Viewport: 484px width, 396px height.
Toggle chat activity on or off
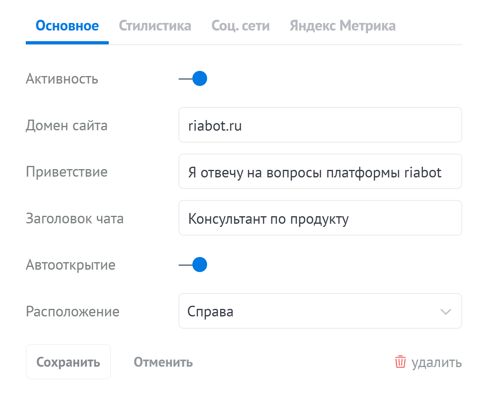200,78
